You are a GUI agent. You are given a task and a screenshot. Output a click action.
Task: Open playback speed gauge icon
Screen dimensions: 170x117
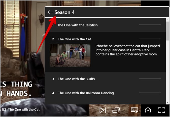pyautogui.click(x=148, y=110)
